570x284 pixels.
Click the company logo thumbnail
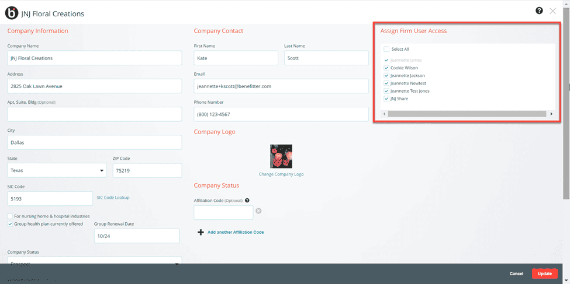(281, 156)
